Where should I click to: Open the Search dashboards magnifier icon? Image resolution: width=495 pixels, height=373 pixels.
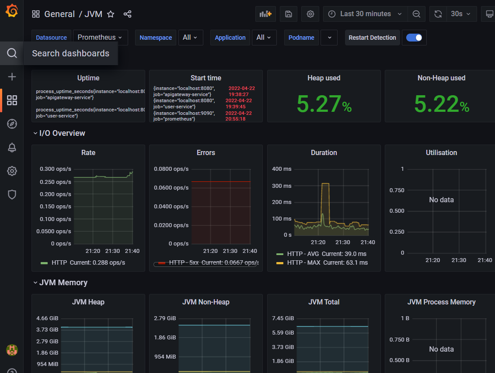point(12,53)
